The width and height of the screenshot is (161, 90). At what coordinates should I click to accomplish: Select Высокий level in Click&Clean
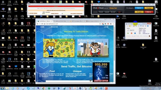coord(113,12)
